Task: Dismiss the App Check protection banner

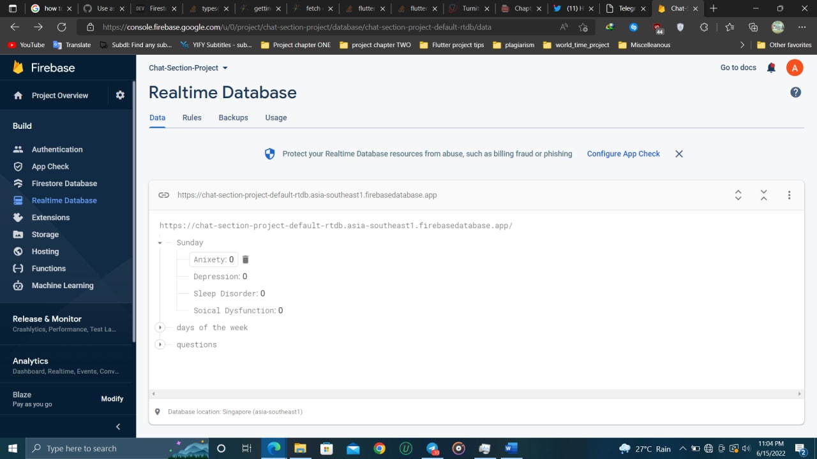Action: [678, 154]
